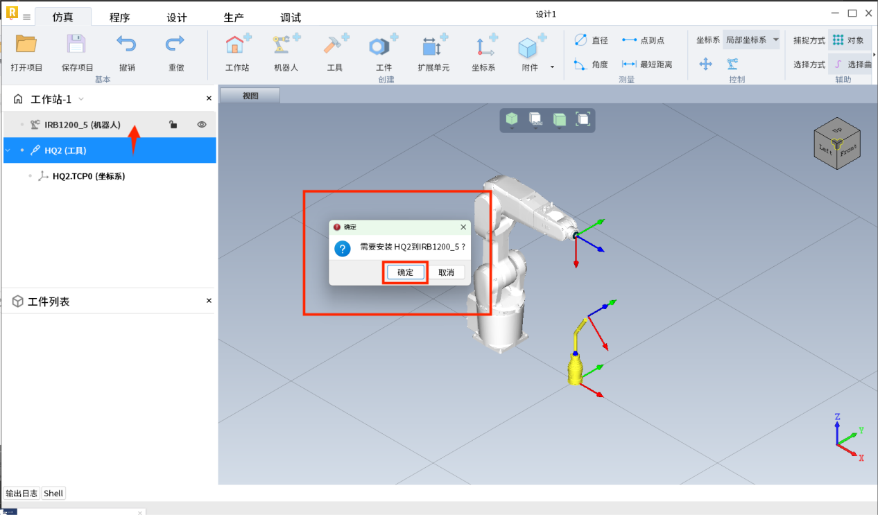Open the local coordinate system dropdown
The height and width of the screenshot is (515, 878).
(751, 40)
